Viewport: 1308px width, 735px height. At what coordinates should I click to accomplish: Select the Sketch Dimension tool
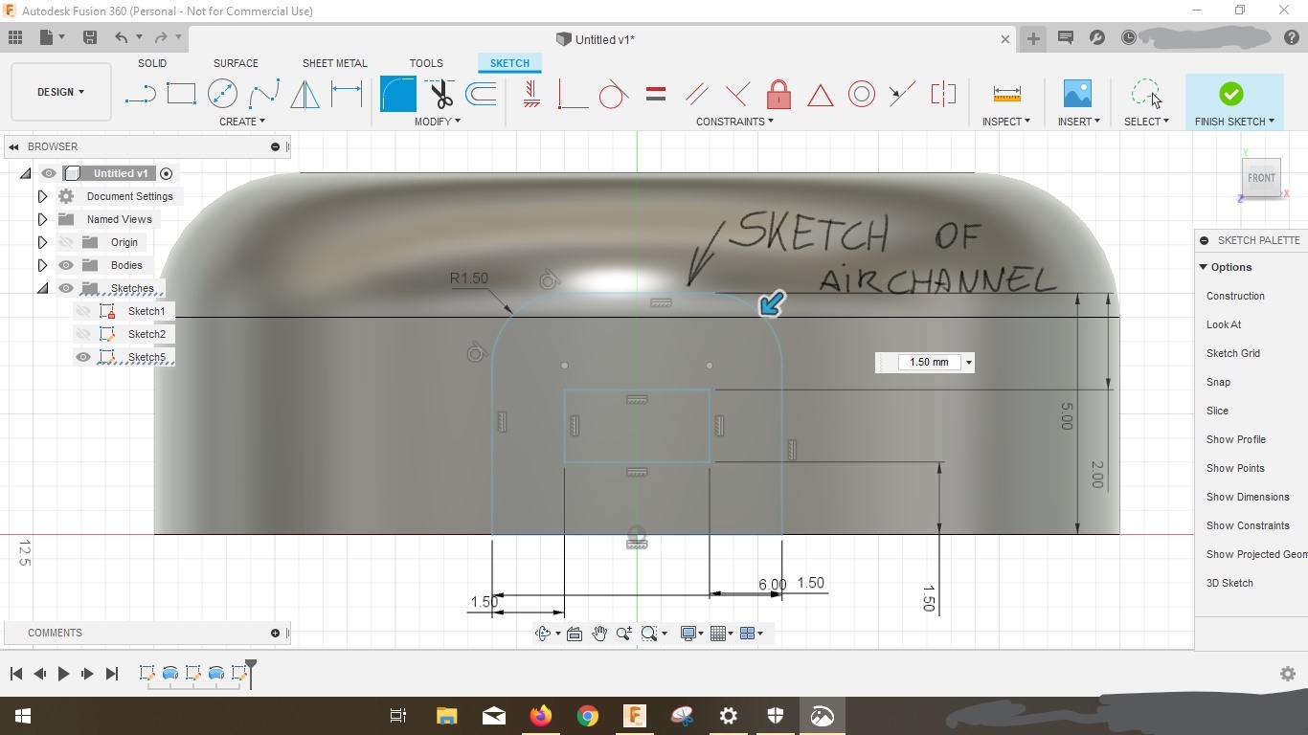(346, 94)
